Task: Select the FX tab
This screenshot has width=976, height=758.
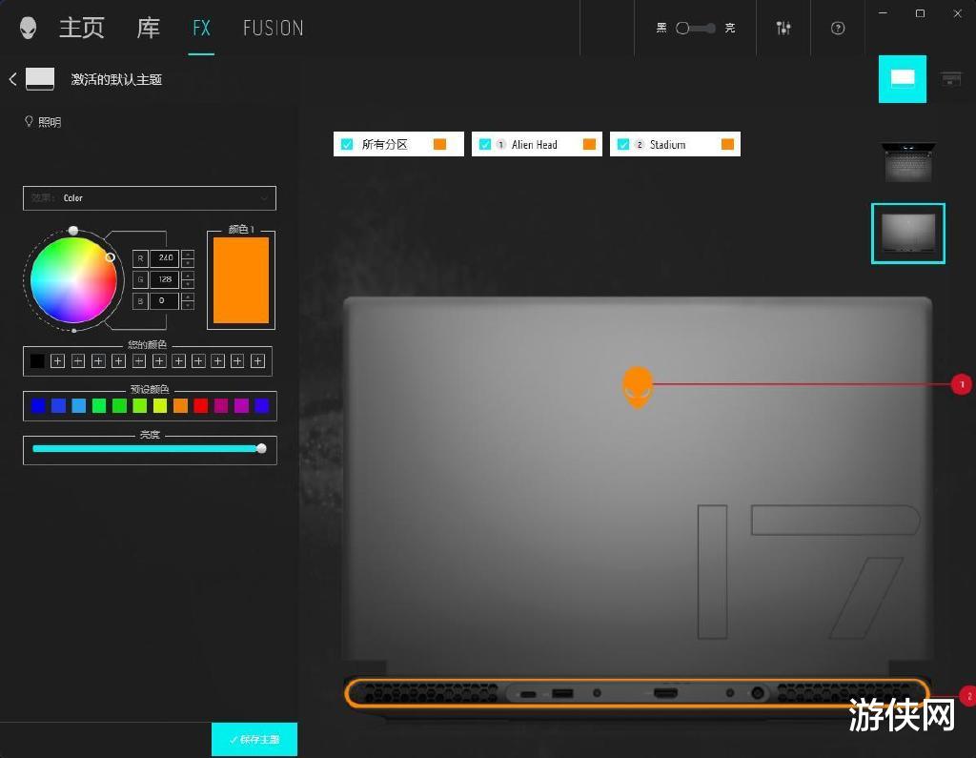Action: [201, 28]
